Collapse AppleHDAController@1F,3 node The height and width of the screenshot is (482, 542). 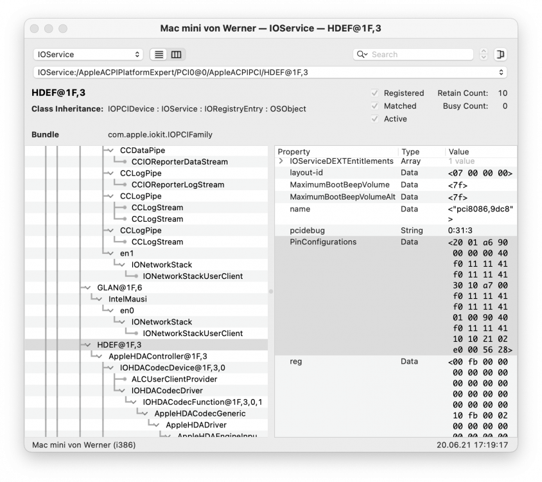pos(99,357)
